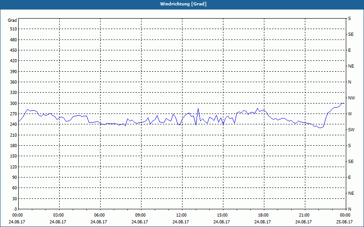Select the 360 degree axis label
Image resolution: width=364 pixels, height=227 pixels.
[x=13, y=82]
